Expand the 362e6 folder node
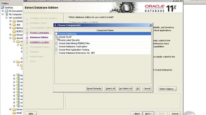This screenshot has height=115, width=206. pyautogui.click(x=10, y=21)
